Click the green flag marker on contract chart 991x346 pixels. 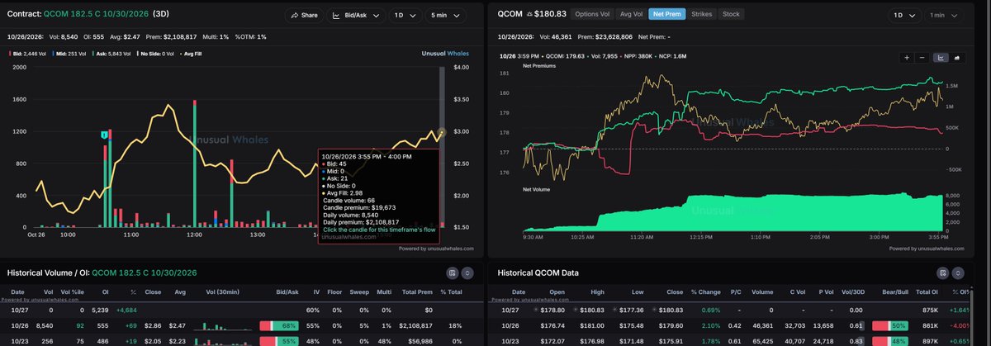click(x=105, y=134)
